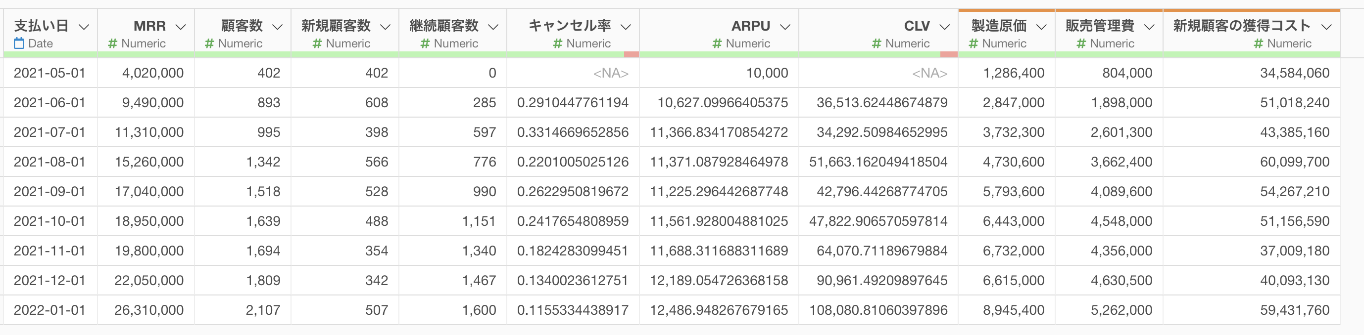
Task: Select the キャンセル率 column header name
Action: click(570, 26)
